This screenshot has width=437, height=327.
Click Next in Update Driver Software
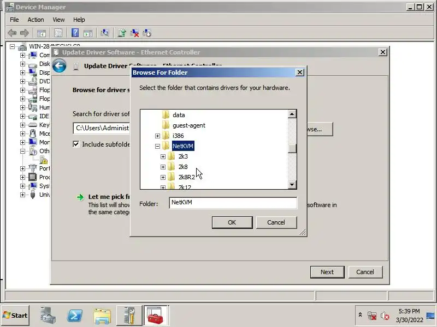[327, 272]
